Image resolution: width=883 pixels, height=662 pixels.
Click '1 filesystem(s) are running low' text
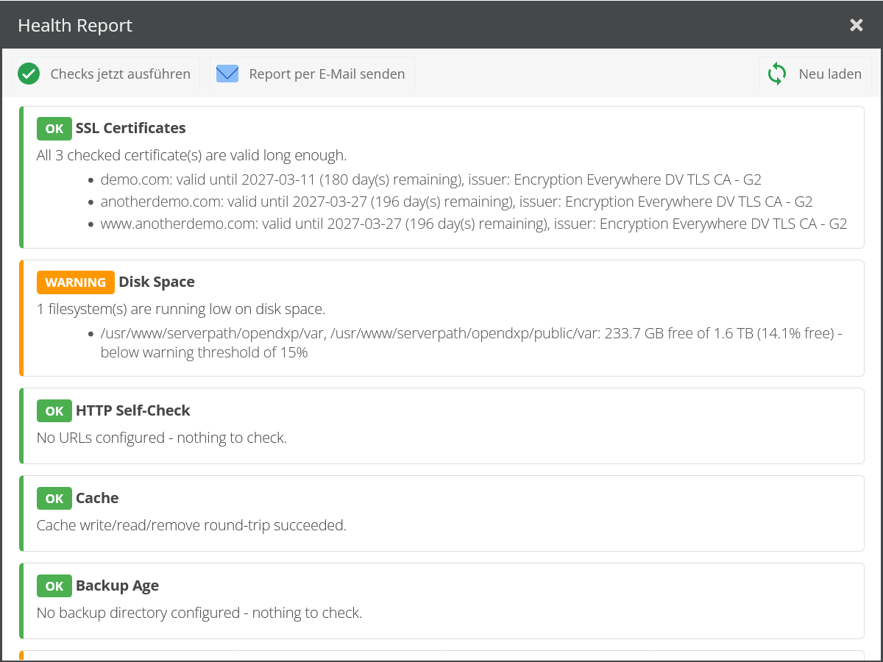click(181, 309)
